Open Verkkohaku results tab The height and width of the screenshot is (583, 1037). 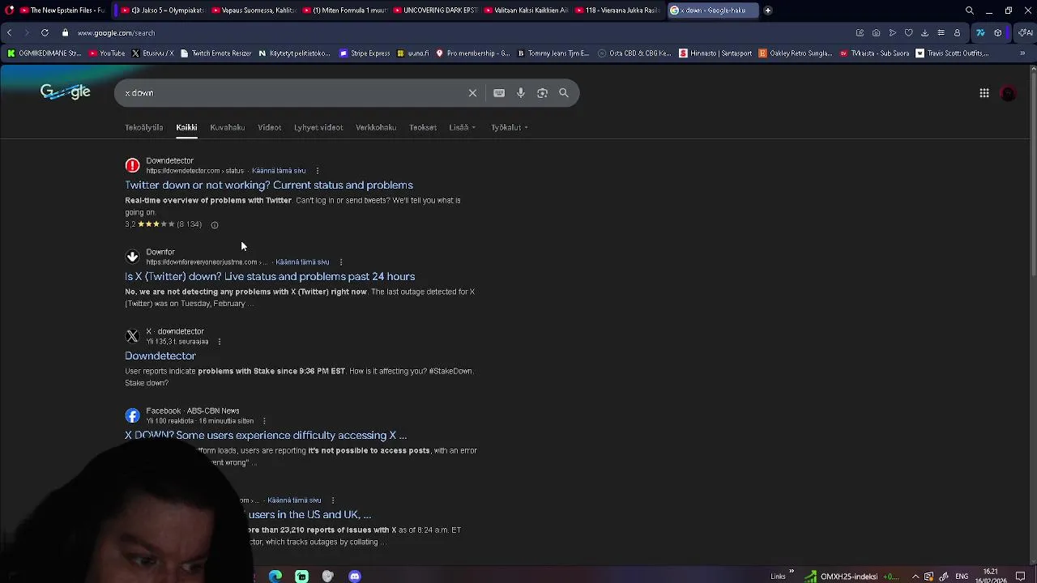pos(376,127)
